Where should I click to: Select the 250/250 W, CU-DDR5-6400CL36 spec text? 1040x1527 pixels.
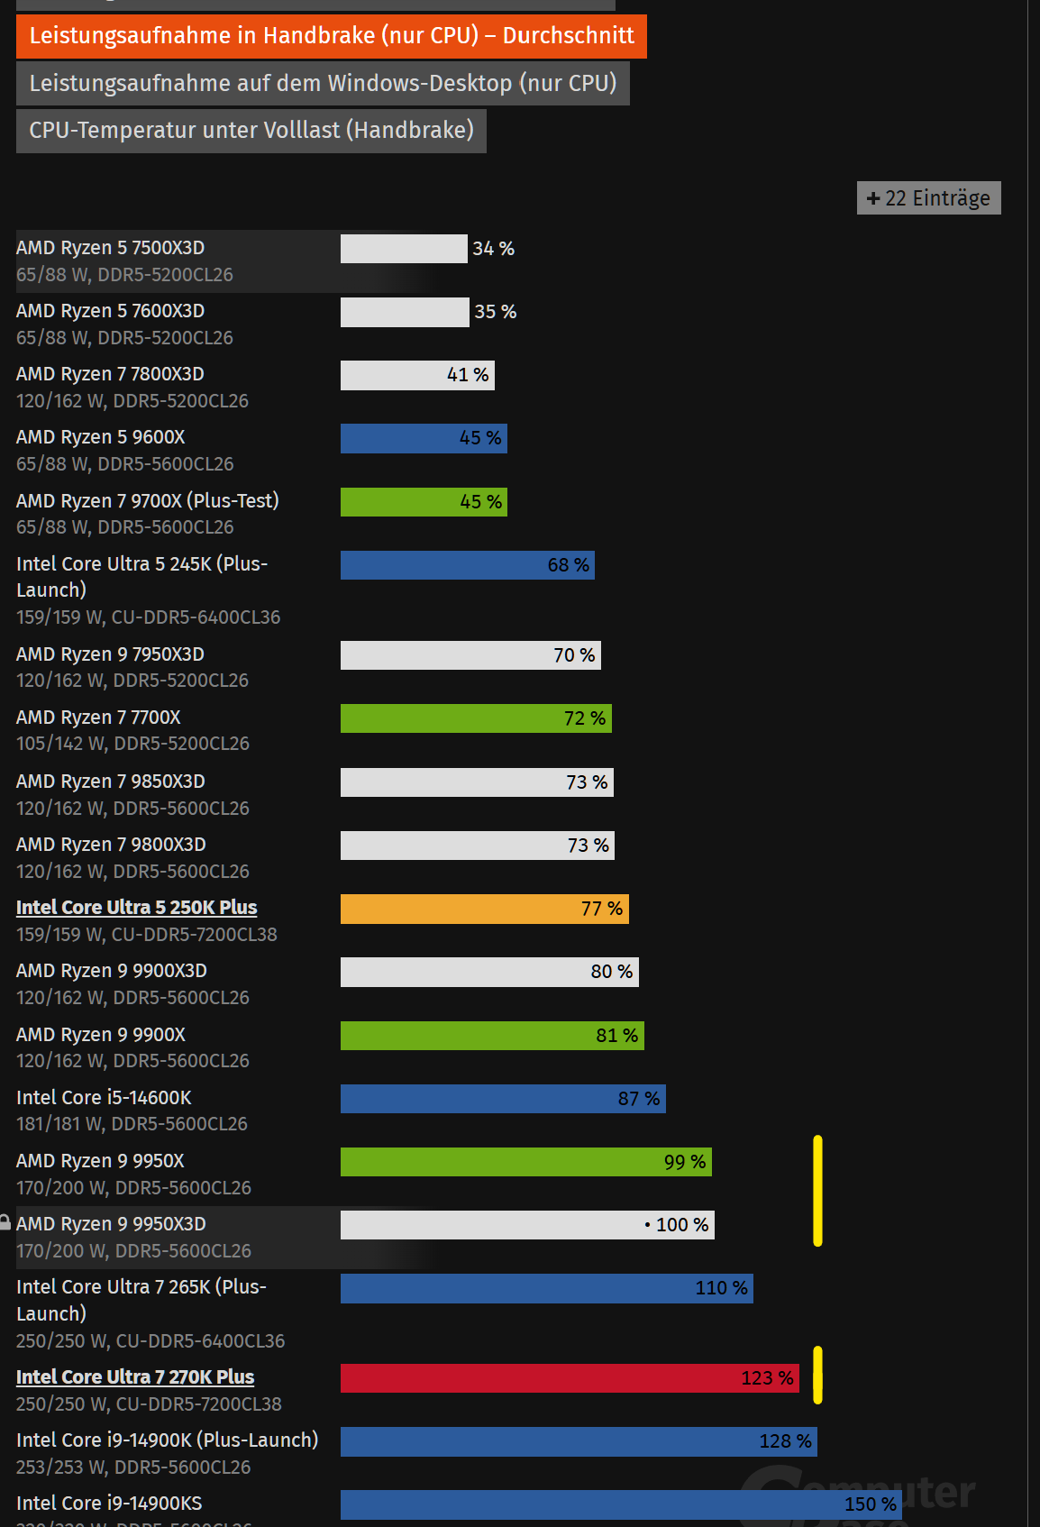pos(151,1341)
